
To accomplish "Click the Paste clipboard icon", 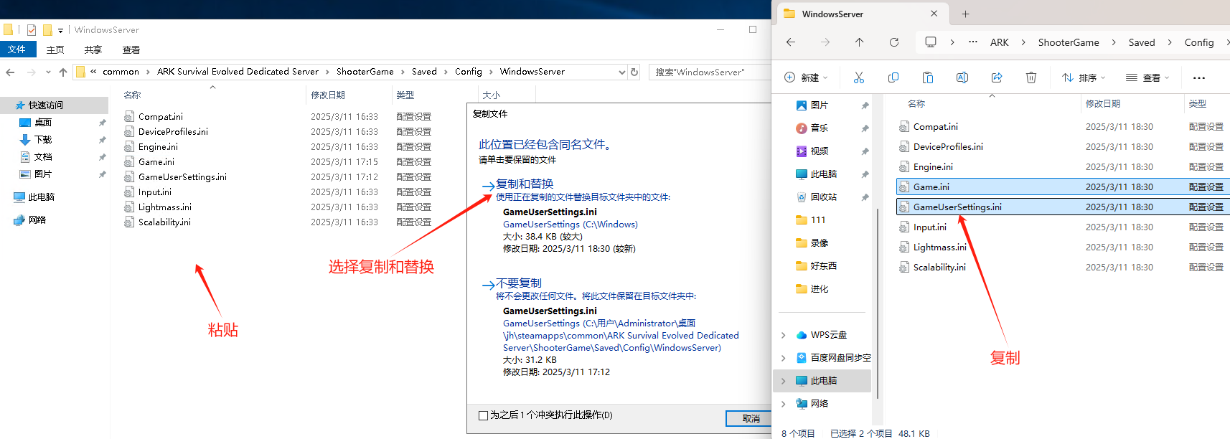I will (928, 77).
